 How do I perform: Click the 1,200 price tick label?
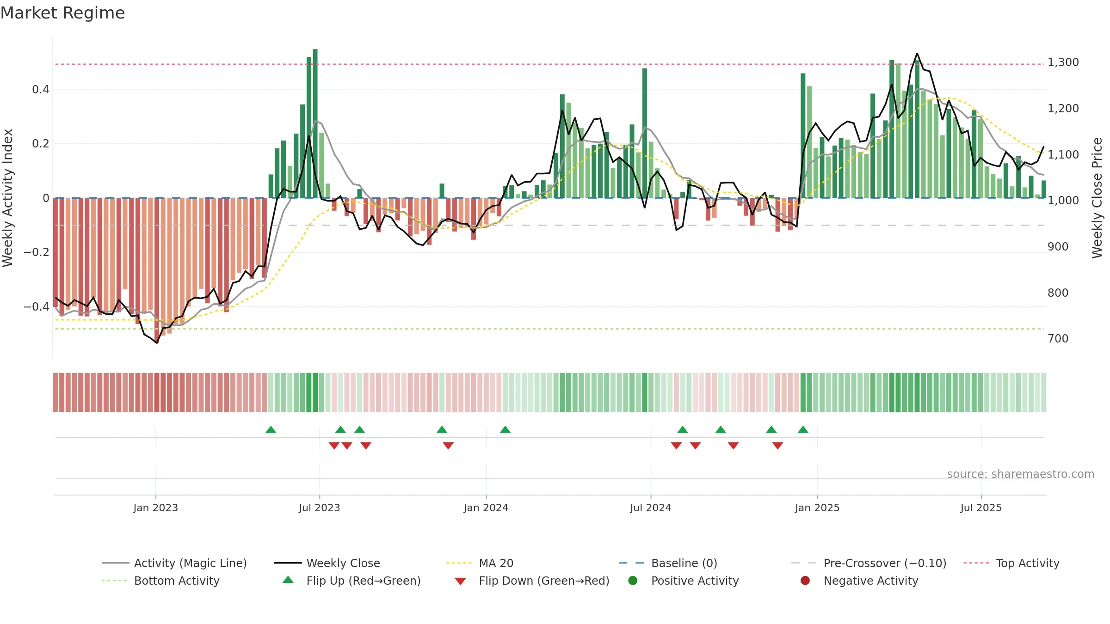click(1063, 109)
